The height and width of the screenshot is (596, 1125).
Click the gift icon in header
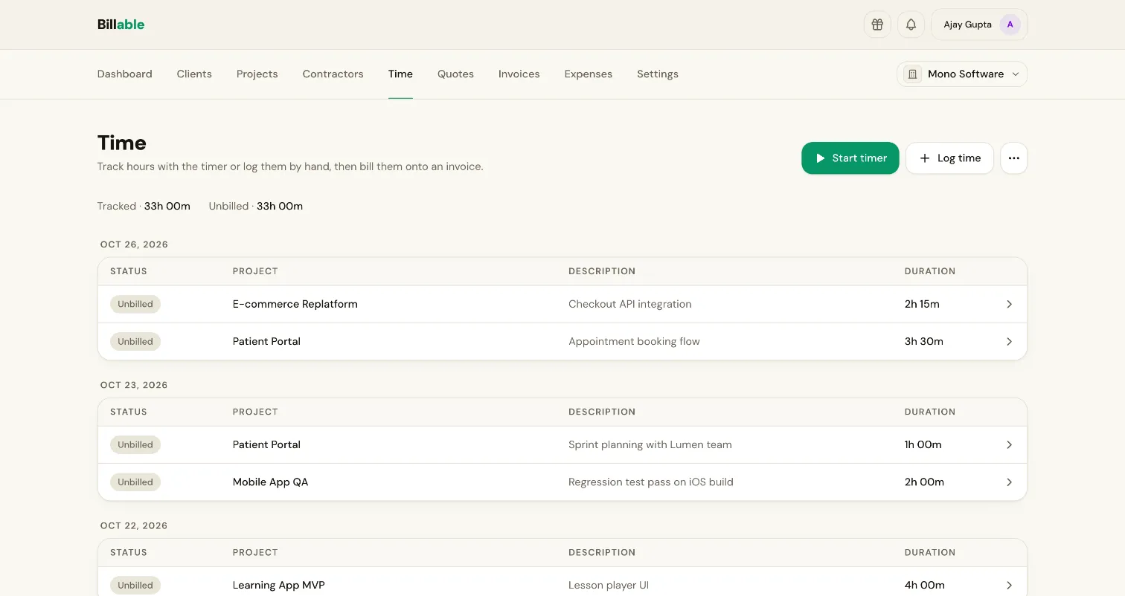877,25
